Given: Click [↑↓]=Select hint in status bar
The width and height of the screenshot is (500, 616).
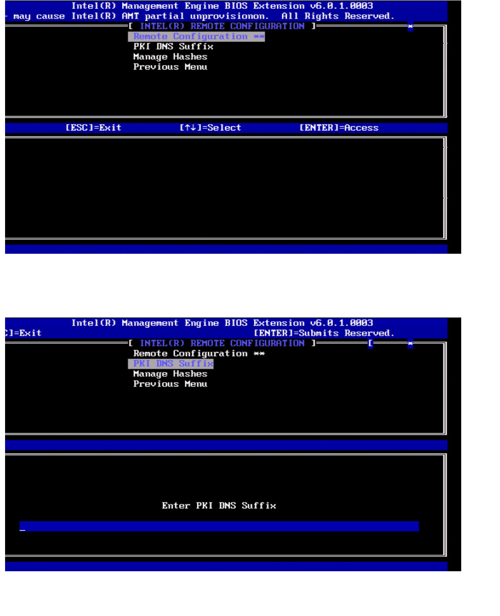Looking at the screenshot, I should coord(210,128).
